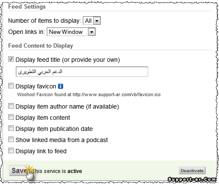The width and height of the screenshot is (219, 185).
Task: Enable Show linked media from a podcast
Action: [11, 140]
